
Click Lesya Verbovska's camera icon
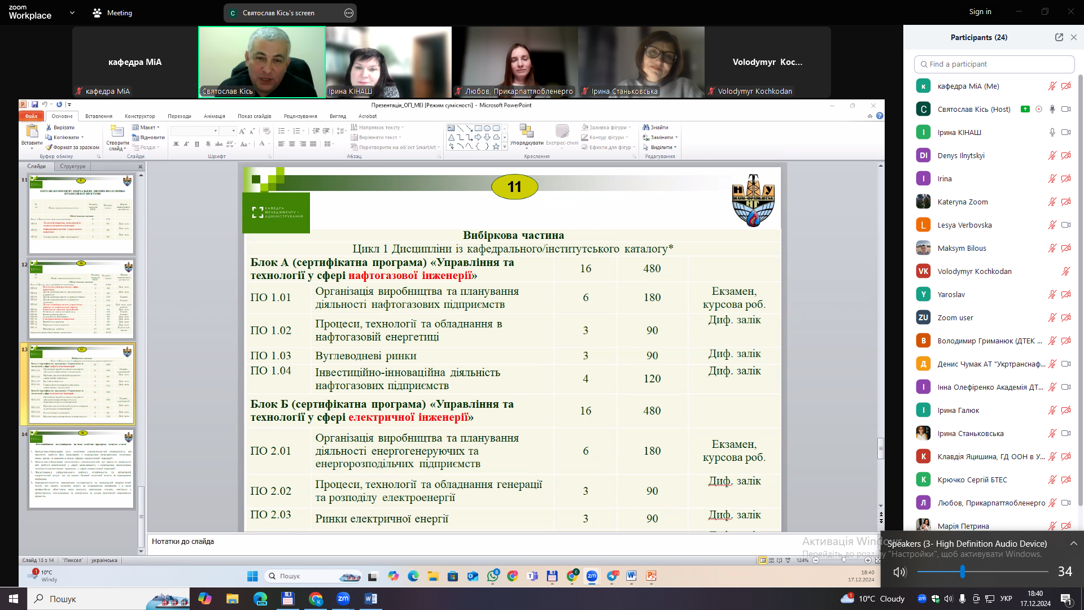point(1065,225)
